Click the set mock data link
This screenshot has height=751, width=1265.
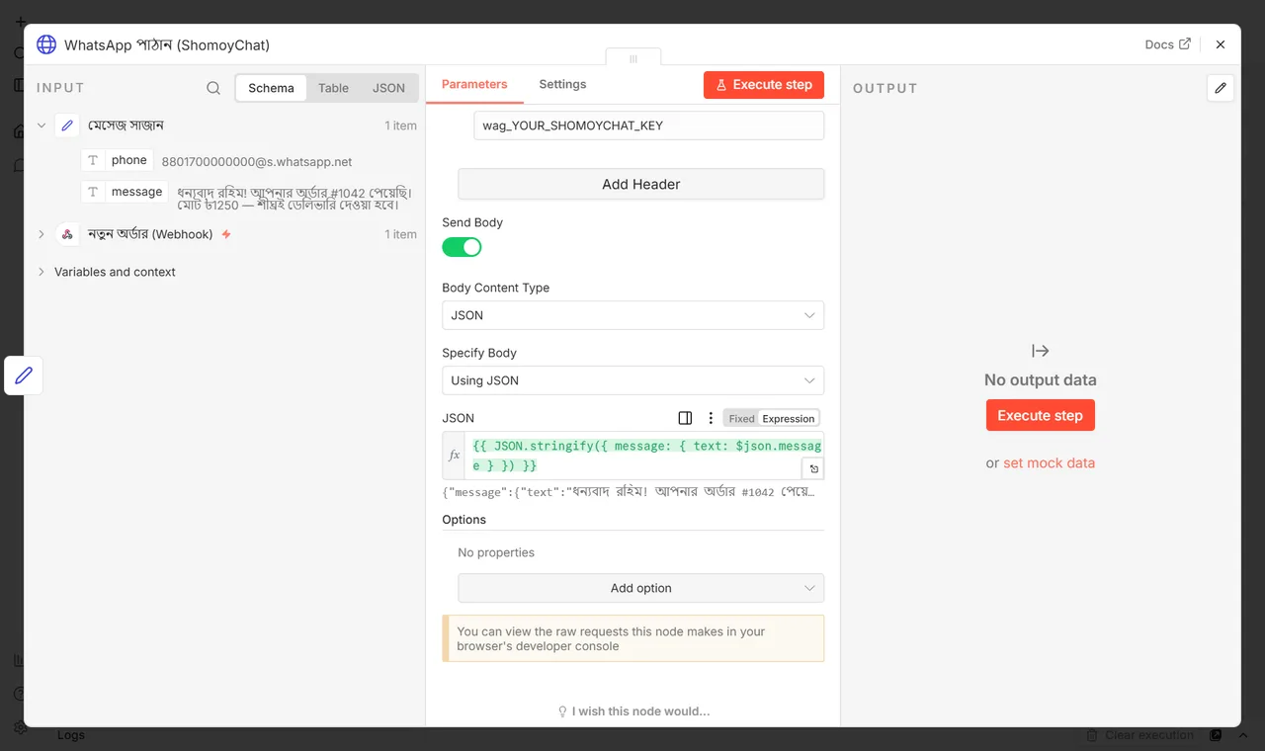coord(1049,462)
